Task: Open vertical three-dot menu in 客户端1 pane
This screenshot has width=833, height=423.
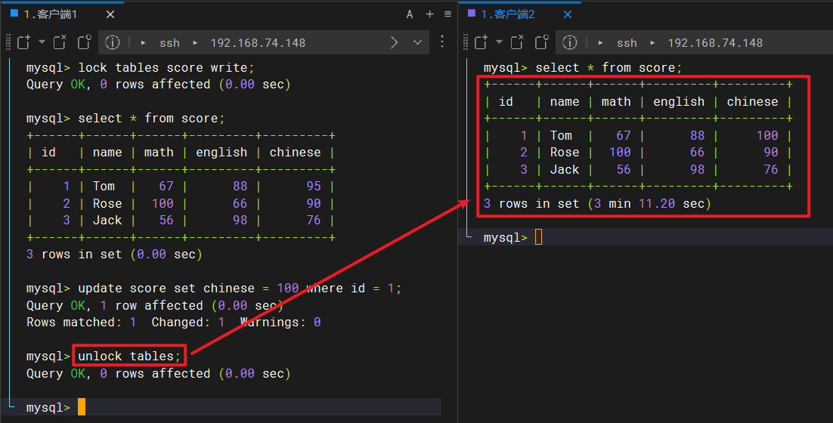Action: click(442, 42)
